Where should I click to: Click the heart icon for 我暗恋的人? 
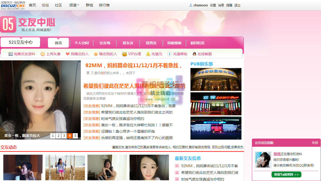coord(67,54)
